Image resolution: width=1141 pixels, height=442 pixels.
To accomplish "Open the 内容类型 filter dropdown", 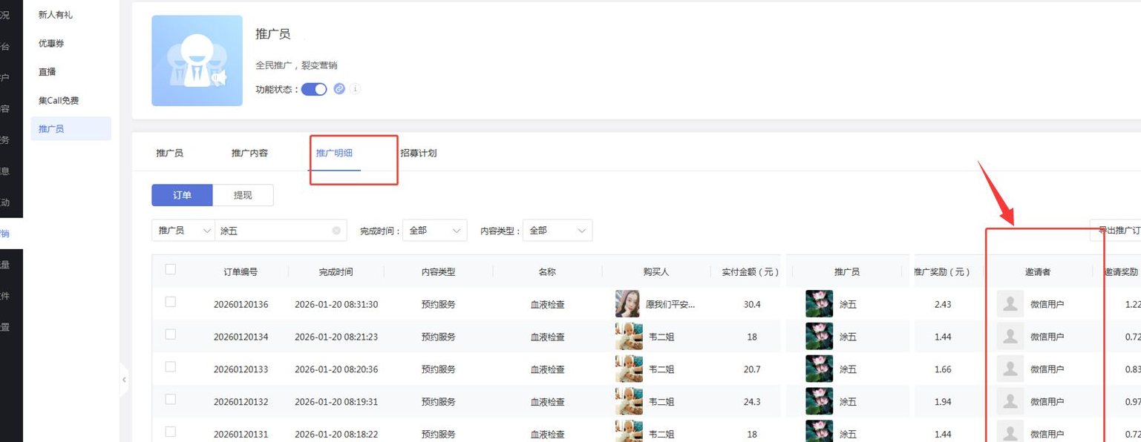I will [557, 231].
